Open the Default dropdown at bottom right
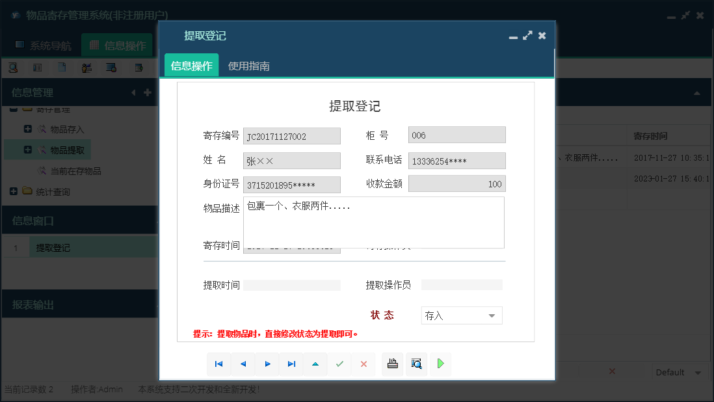 click(678, 371)
